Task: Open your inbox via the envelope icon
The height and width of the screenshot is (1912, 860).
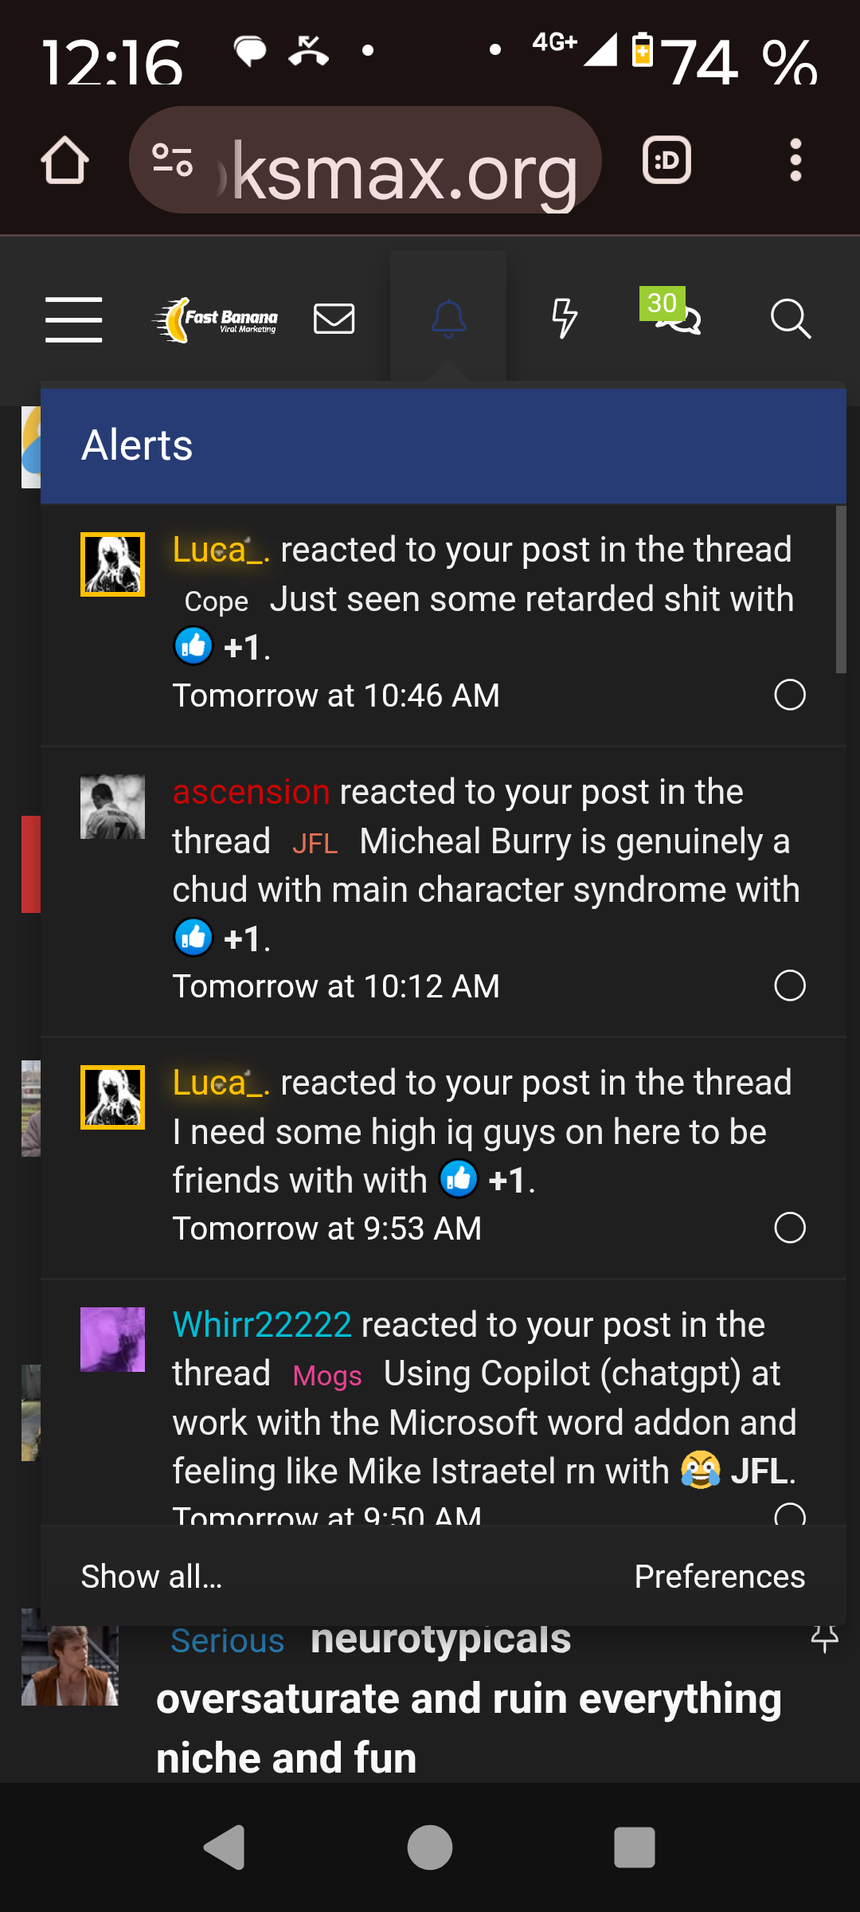Action: click(x=334, y=319)
